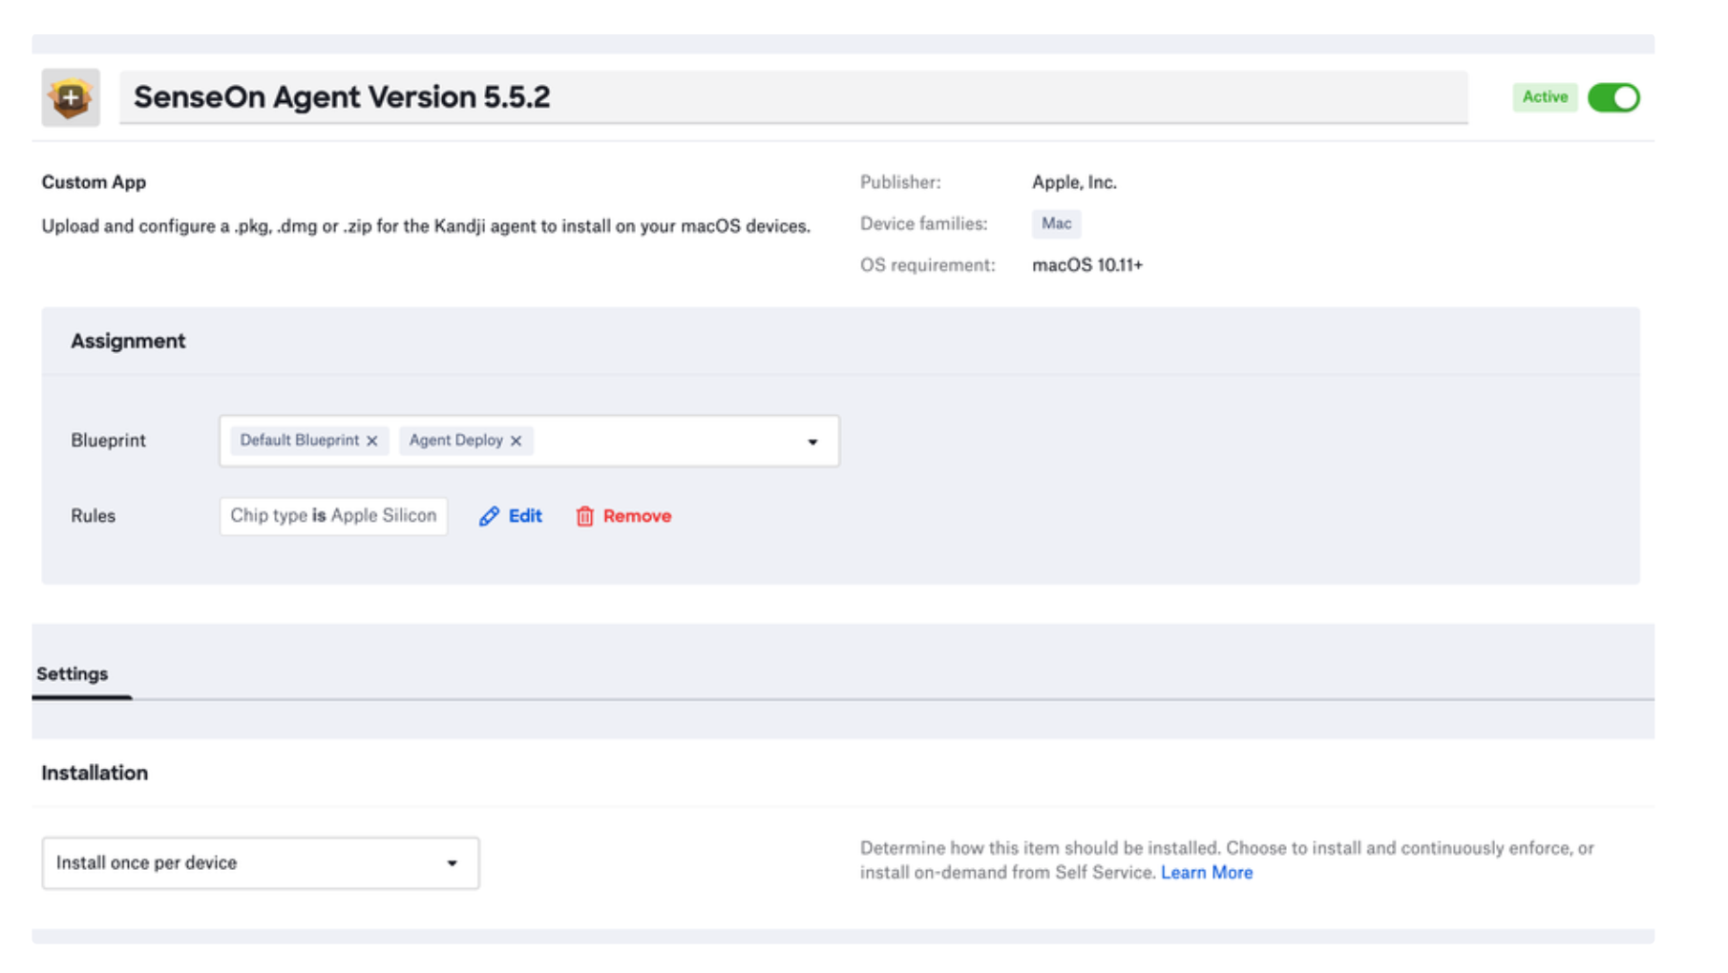Remove the Default Blueprint tag

click(372, 441)
